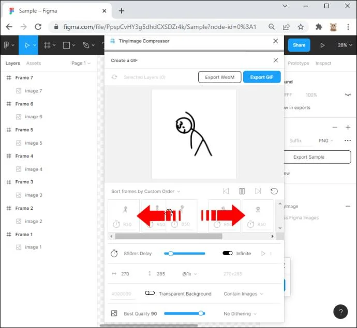Toggle background visibility eye icon

click(x=348, y=95)
